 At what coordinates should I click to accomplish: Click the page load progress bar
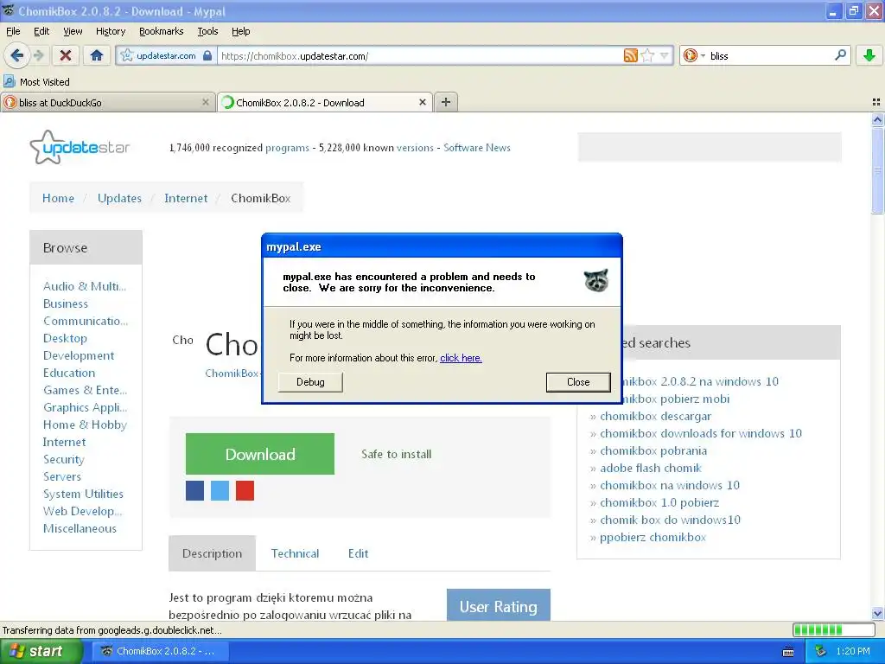(x=834, y=629)
